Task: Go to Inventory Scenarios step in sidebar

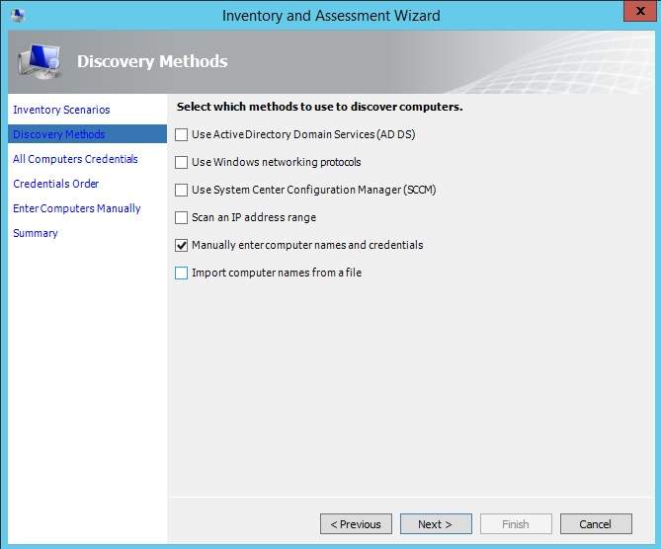Action: tap(61, 110)
